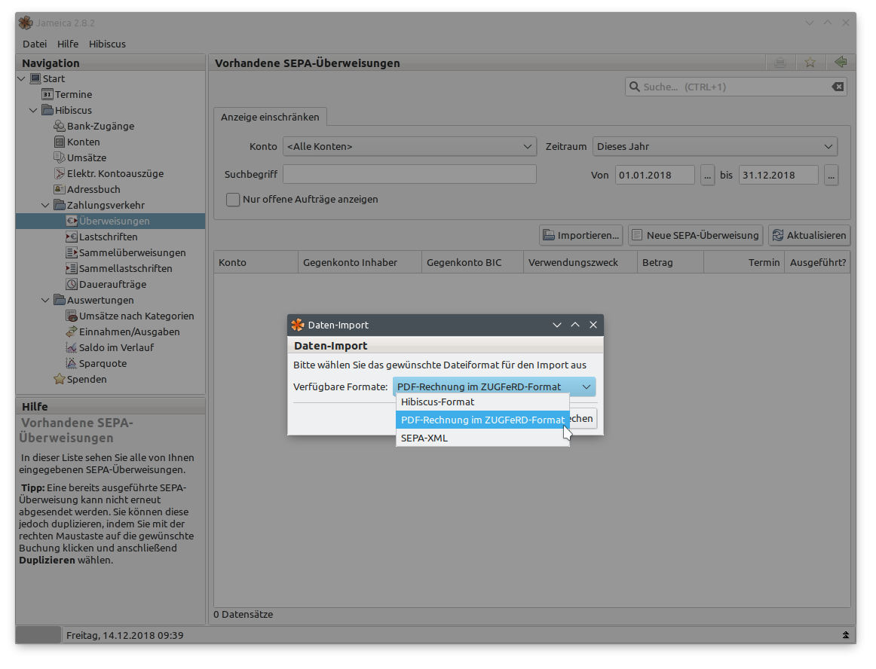Click the print icon in the header
Image resolution: width=876 pixels, height=669 pixels.
tap(780, 63)
